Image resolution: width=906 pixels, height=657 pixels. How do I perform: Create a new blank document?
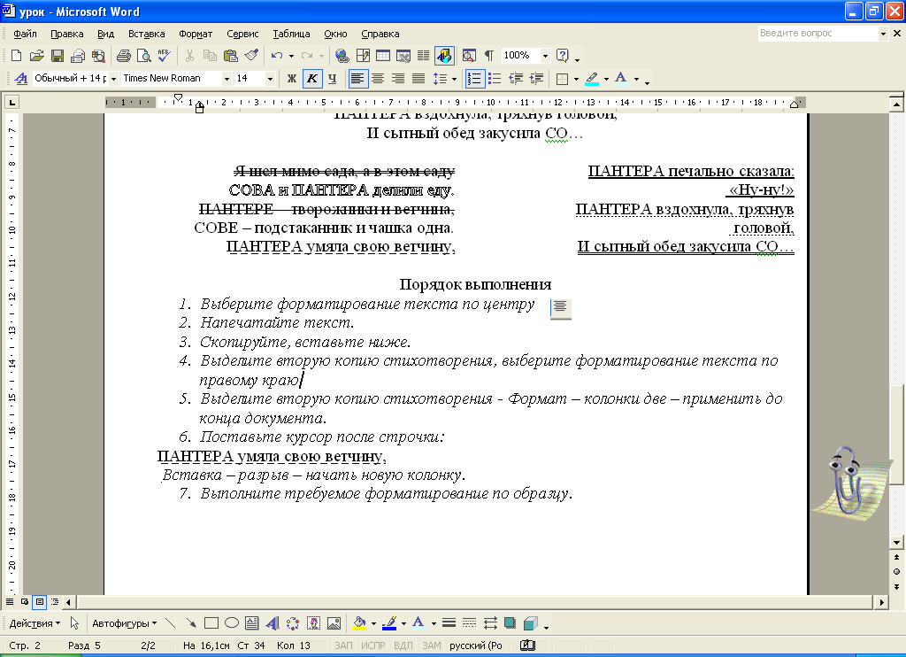point(16,56)
